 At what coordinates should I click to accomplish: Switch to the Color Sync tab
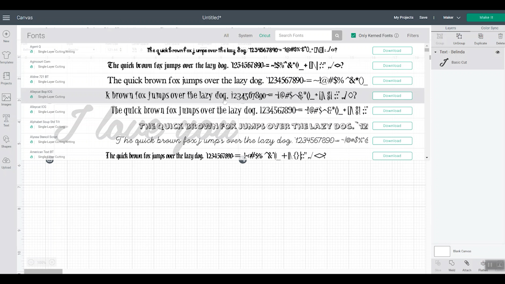490,28
